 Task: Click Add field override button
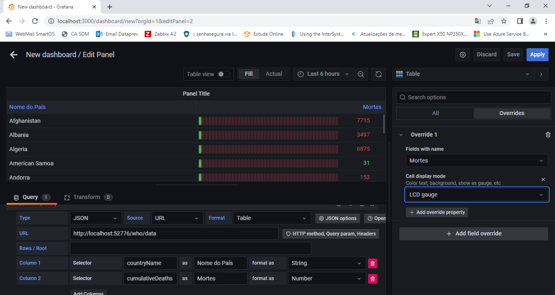click(474, 233)
